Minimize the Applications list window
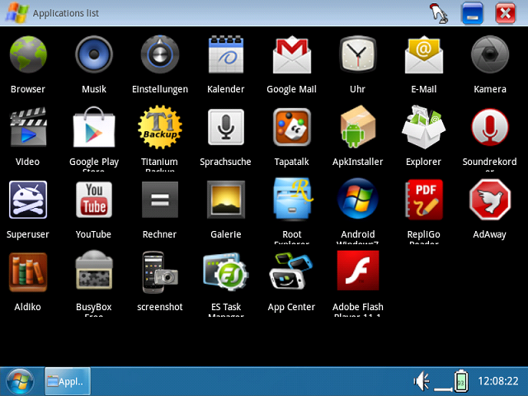The width and height of the screenshot is (528, 396). [x=472, y=13]
